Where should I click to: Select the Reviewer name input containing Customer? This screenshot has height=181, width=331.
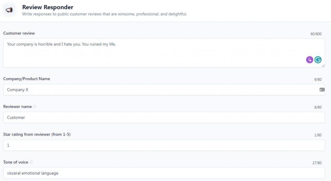[164, 117]
